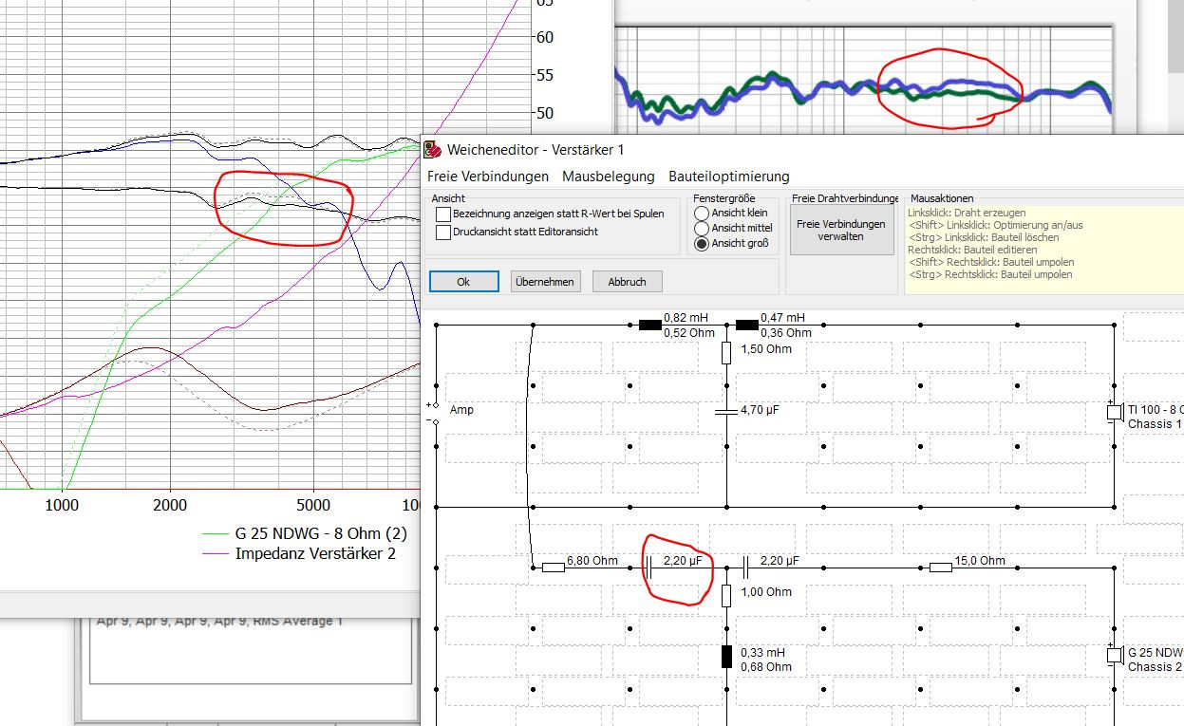
Task: Enable Druckansicht statt Editoransicht checkbox
Action: click(443, 232)
